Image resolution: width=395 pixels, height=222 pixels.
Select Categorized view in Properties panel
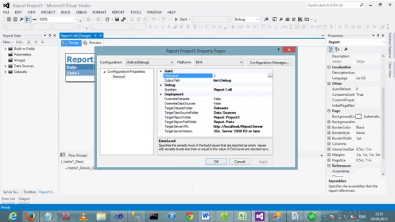point(331,49)
